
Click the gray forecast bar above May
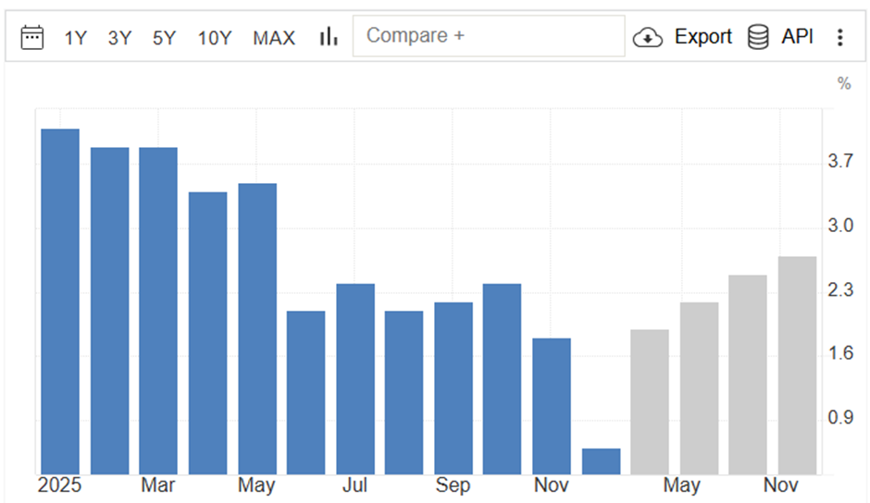(x=699, y=388)
